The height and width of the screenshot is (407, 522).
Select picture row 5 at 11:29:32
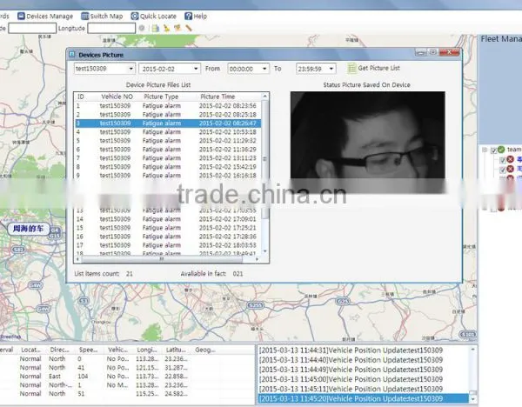[168, 140]
